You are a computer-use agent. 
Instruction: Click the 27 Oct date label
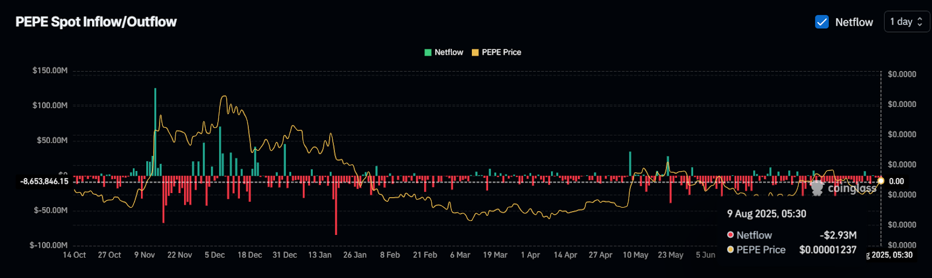[x=110, y=255]
